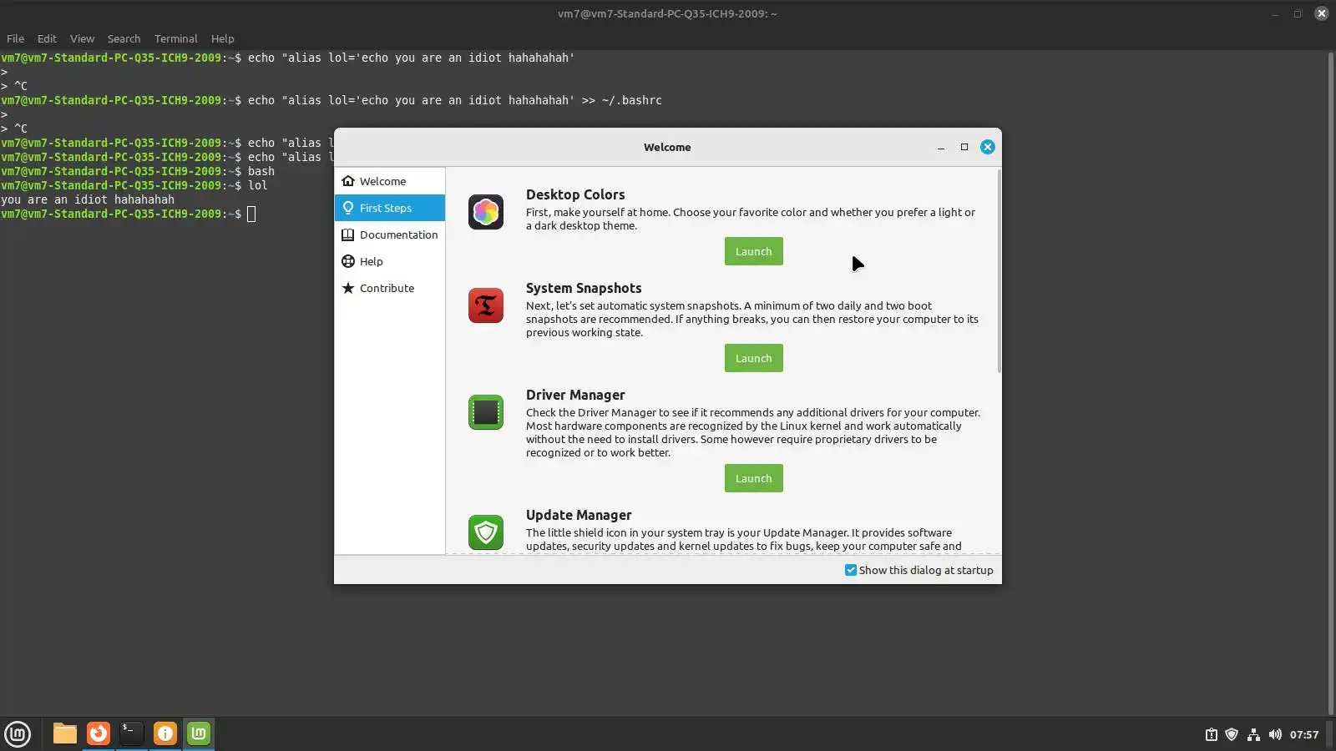This screenshot has height=751, width=1336.
Task: Open the clipboard tray icon
Action: pos(1211,734)
